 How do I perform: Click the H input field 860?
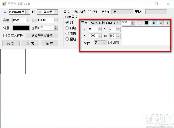pos(113,36)
